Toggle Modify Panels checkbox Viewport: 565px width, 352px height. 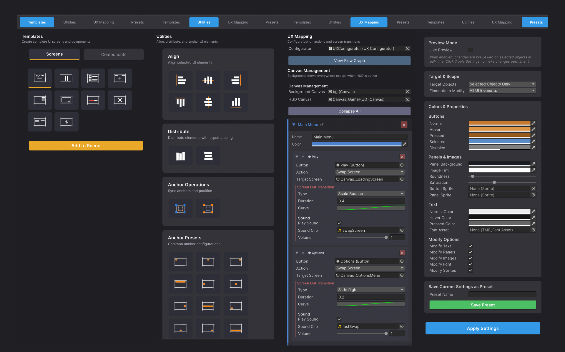tap(471, 252)
